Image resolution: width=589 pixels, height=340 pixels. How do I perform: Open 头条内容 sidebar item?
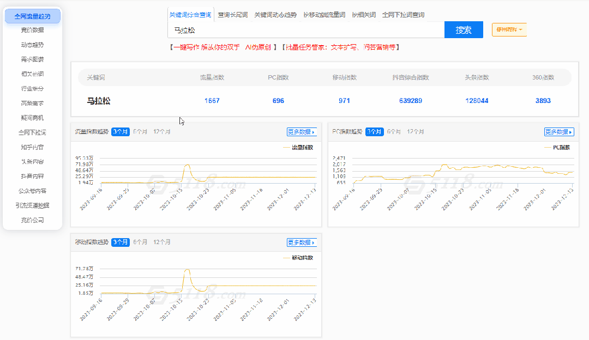[x=32, y=162]
